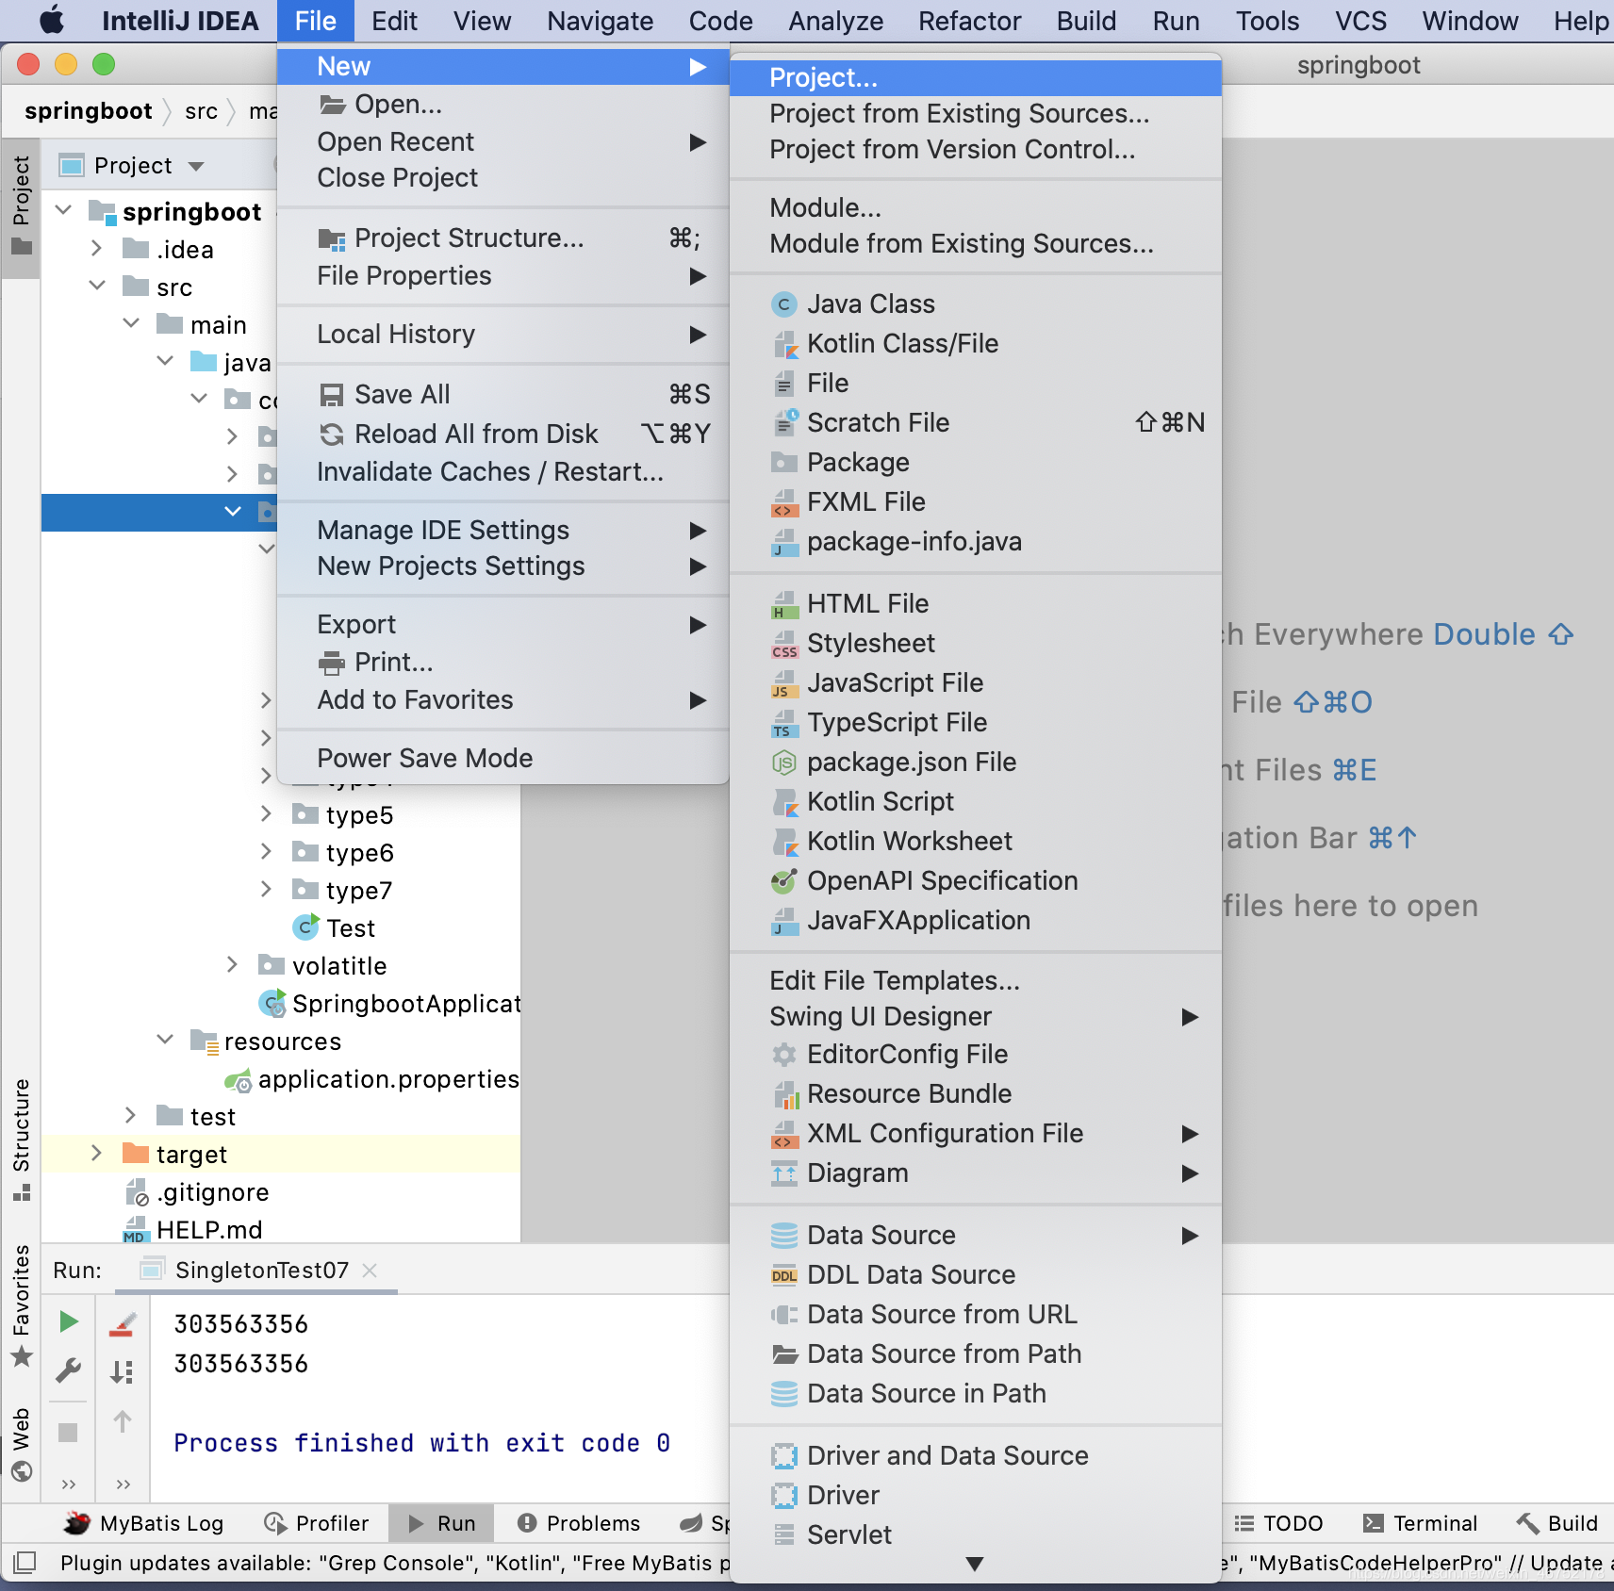
Task: Click the Data Source from URL icon
Action: click(783, 1315)
